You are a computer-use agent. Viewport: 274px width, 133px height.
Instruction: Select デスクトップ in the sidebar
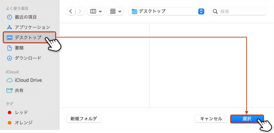pos(29,37)
